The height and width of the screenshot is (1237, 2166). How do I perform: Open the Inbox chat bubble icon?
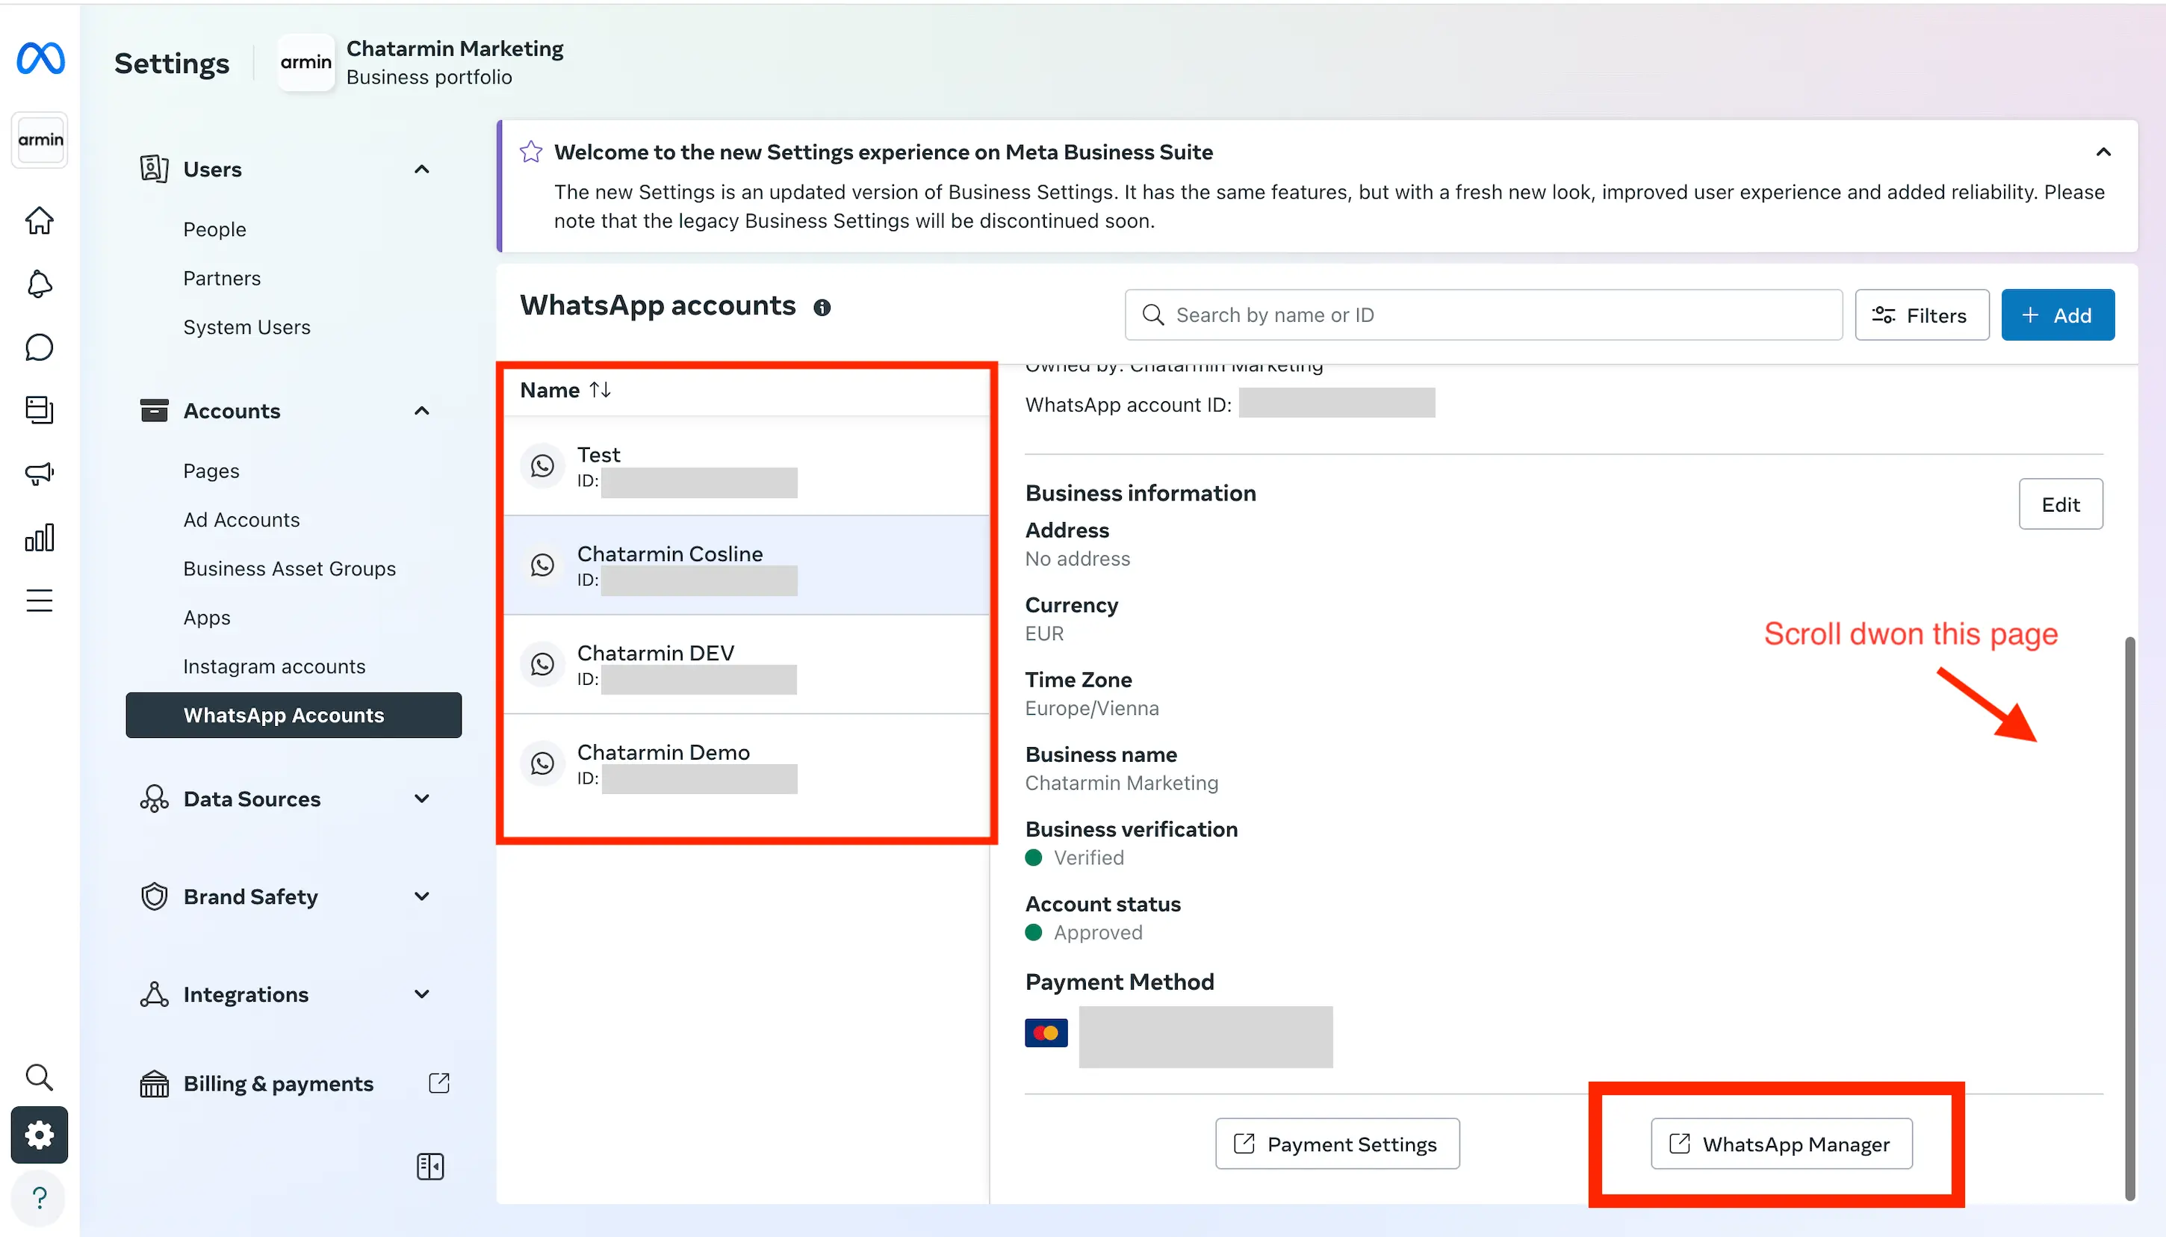pos(39,347)
